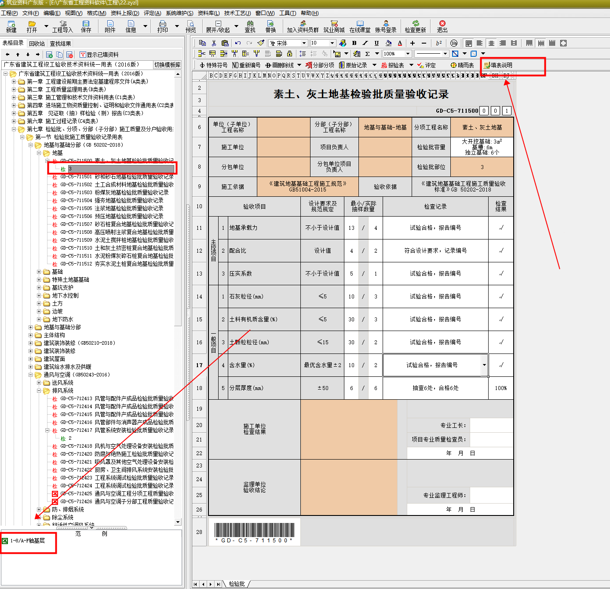Image resolution: width=610 pixels, height=589 pixels.
Task: Click the fill color paint bucket
Action: click(x=388, y=43)
